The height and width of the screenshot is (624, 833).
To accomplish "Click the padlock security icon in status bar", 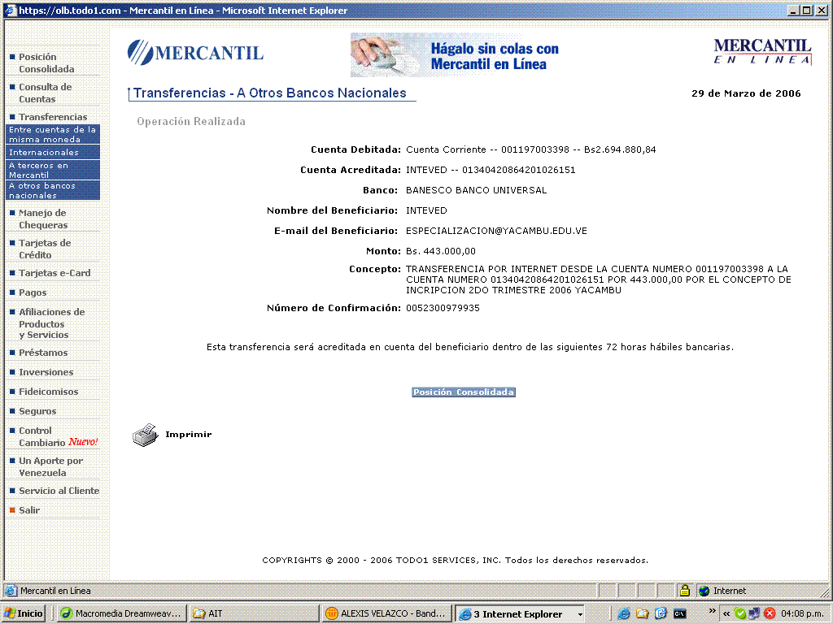I will pyautogui.click(x=685, y=591).
